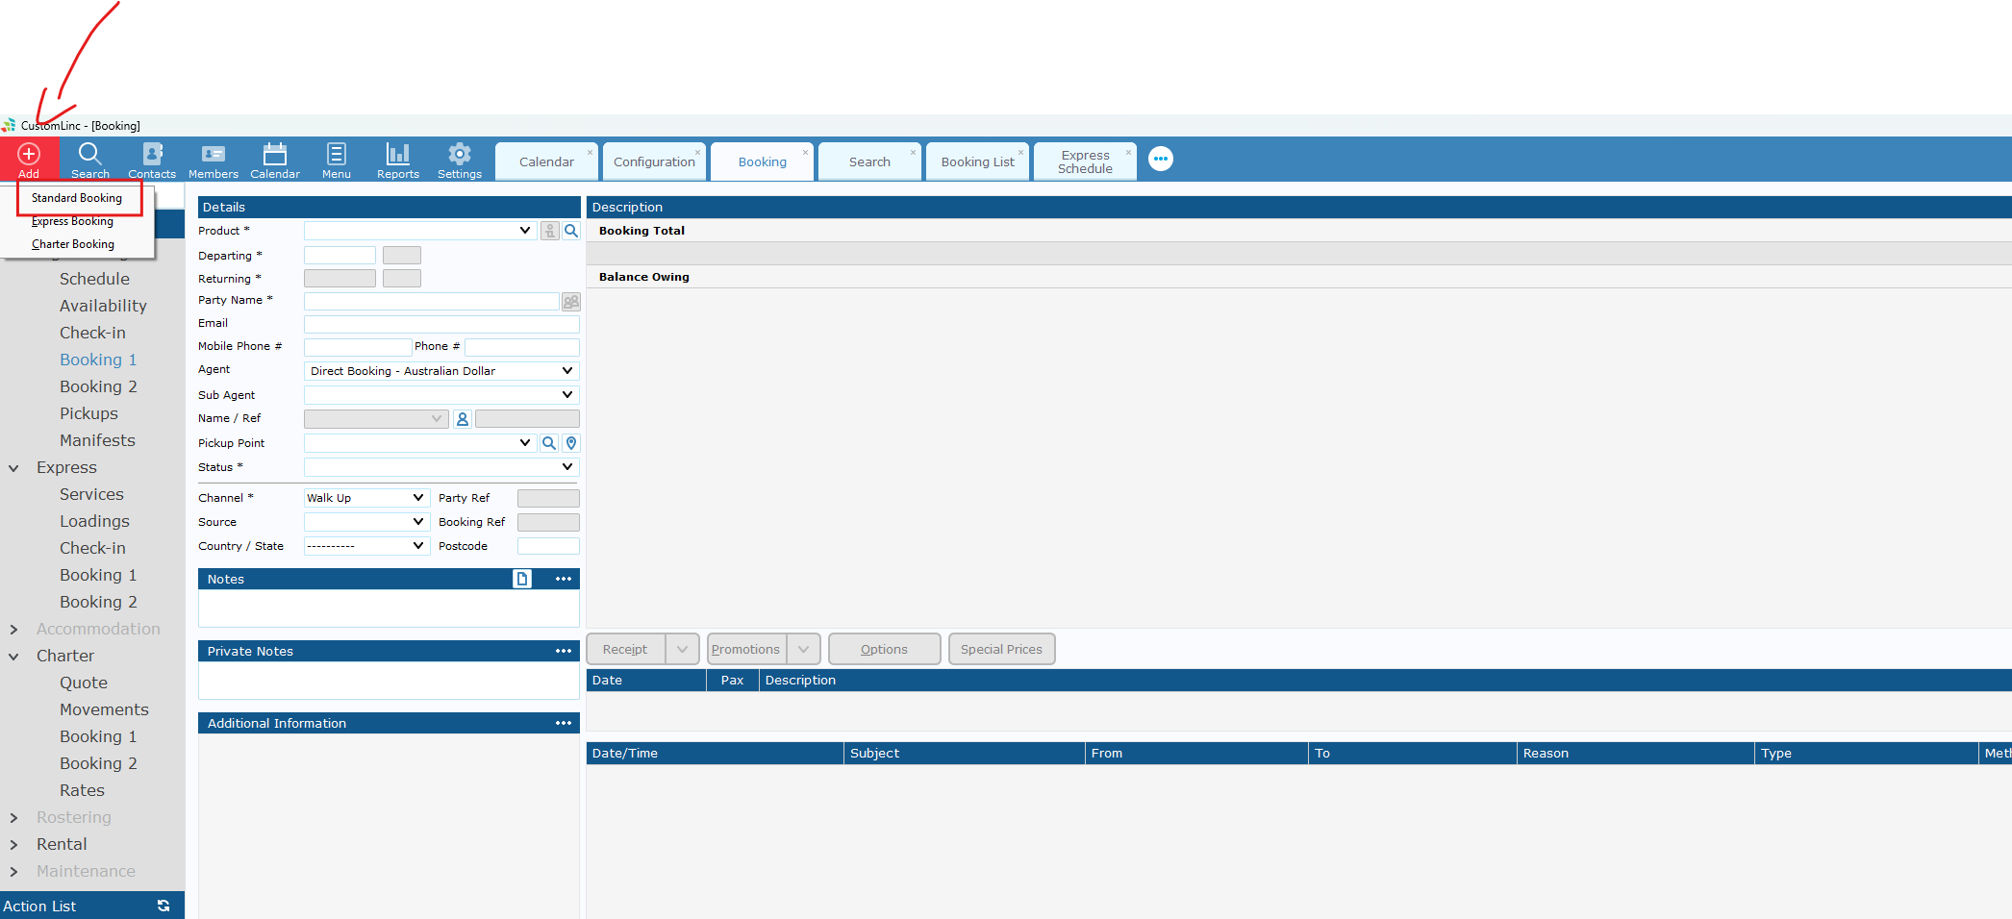Image resolution: width=2012 pixels, height=919 pixels.
Task: Switch to the Search tab
Action: pyautogui.click(x=869, y=161)
